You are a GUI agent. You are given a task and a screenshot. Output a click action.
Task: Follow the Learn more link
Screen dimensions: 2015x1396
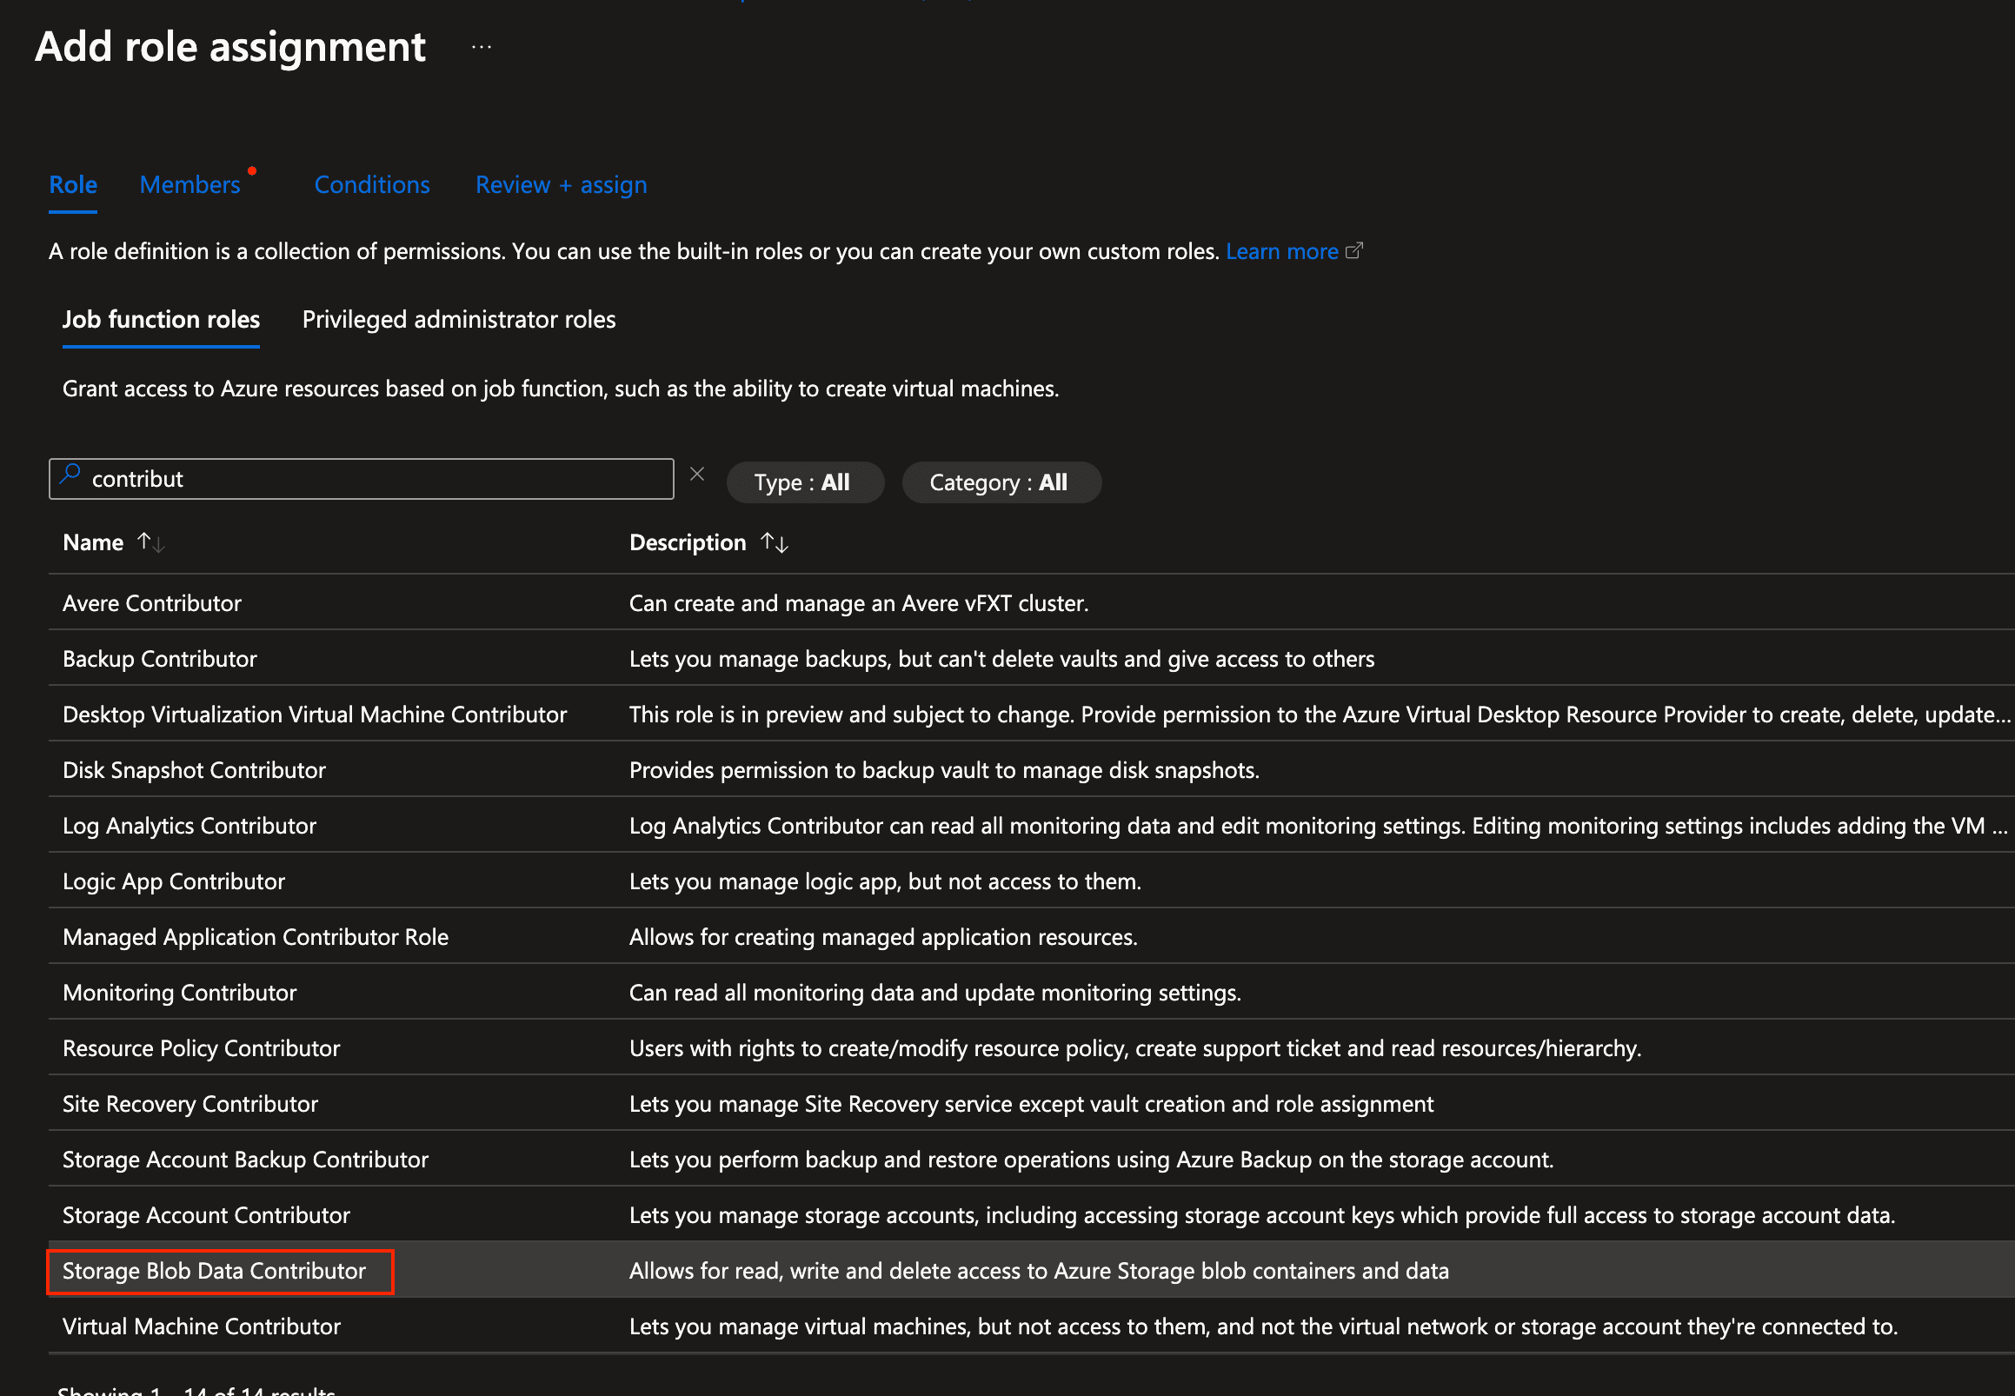point(1281,251)
